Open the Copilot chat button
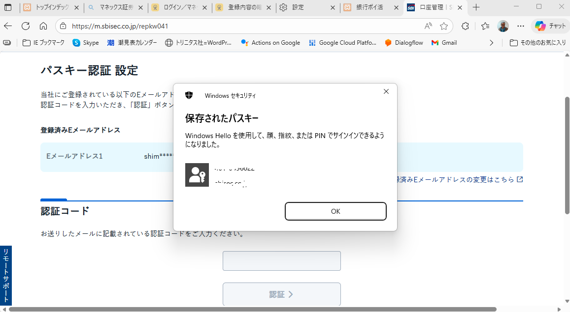 point(550,26)
